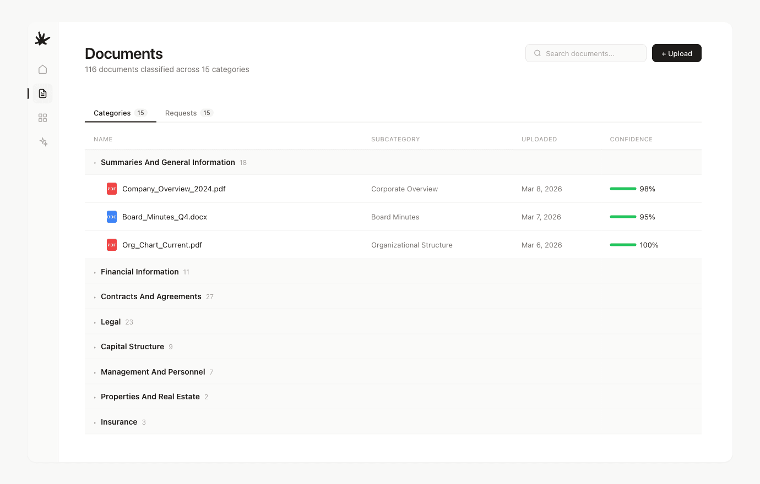Viewport: 760px width, 484px height.
Task: Switch to the Requests tab
Action: pyautogui.click(x=181, y=113)
